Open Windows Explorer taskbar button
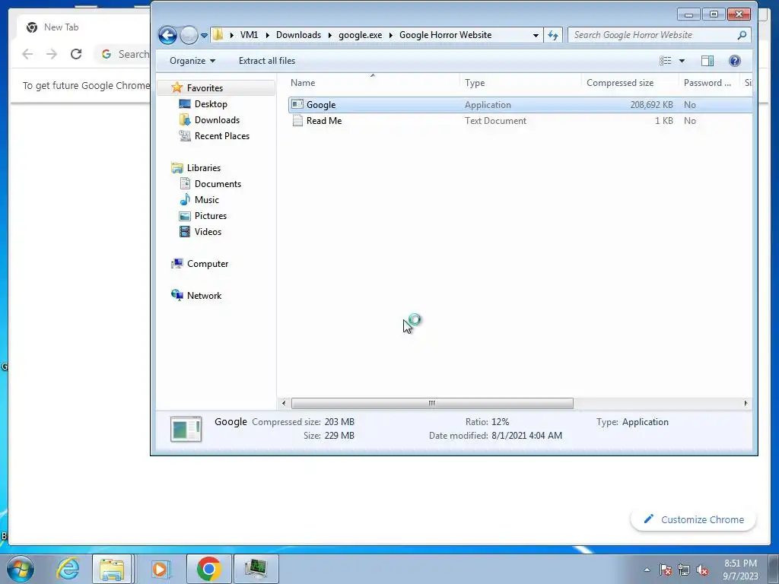779x584 pixels. pyautogui.click(x=113, y=569)
